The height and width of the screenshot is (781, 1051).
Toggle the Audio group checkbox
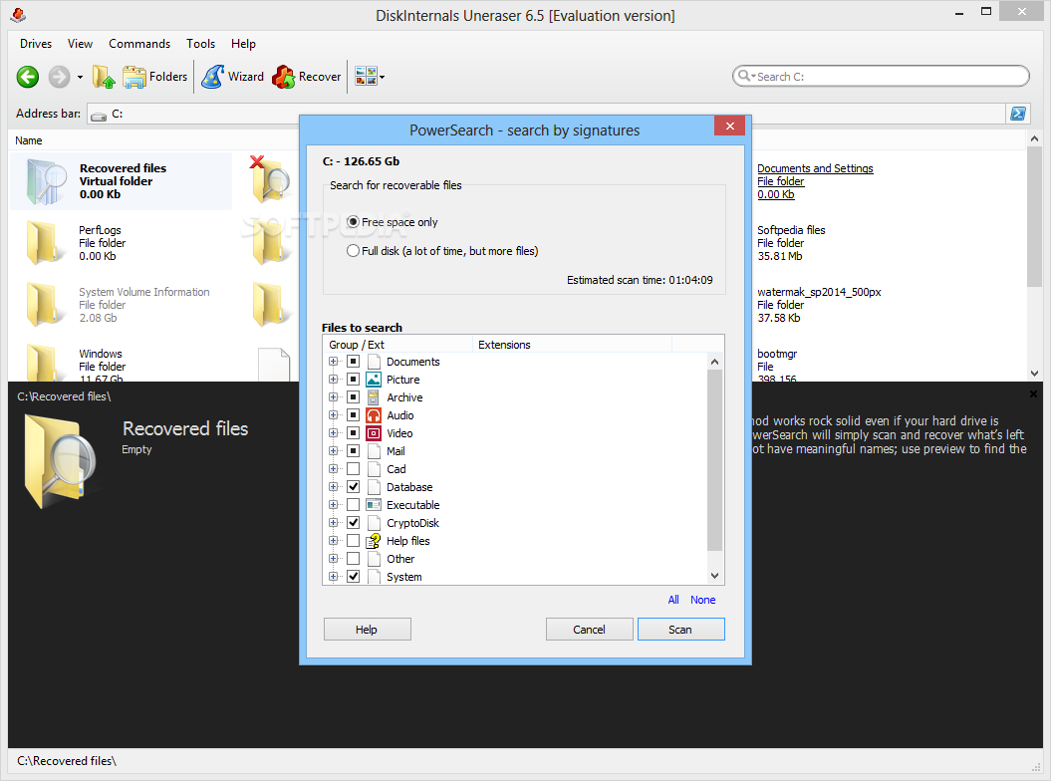pos(354,415)
